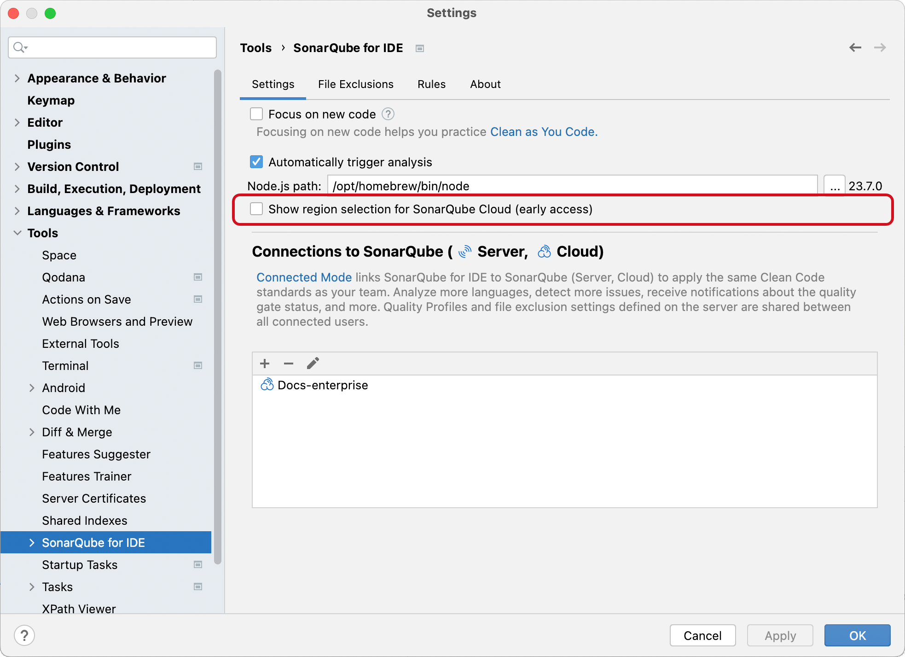Add a new SonarQube connection
This screenshot has width=905, height=657.
tap(265, 363)
